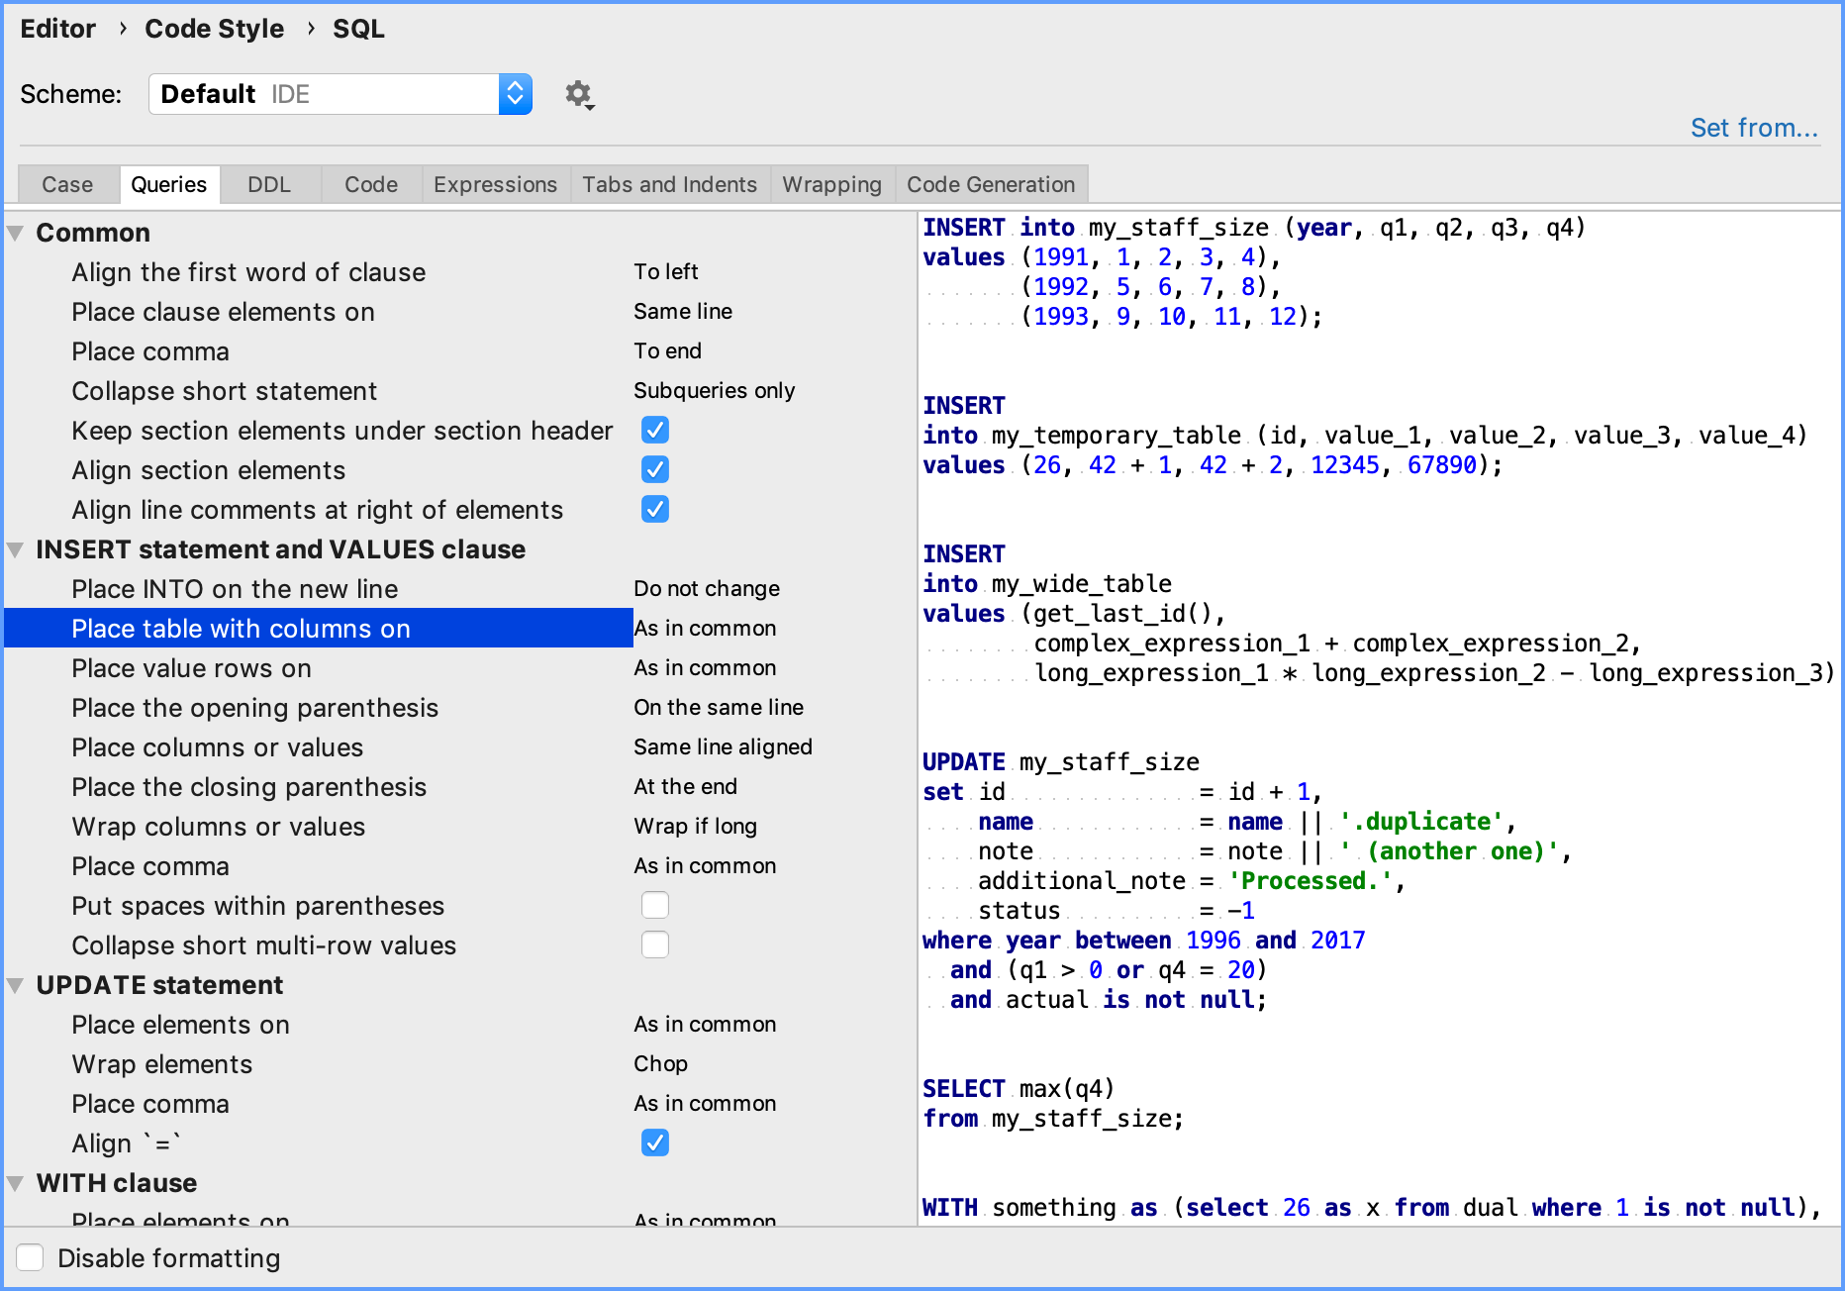This screenshot has height=1291, width=1845.
Task: Click Code Style in the breadcrumb
Action: (x=214, y=29)
